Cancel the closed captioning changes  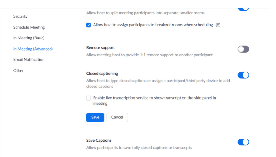[117, 117]
